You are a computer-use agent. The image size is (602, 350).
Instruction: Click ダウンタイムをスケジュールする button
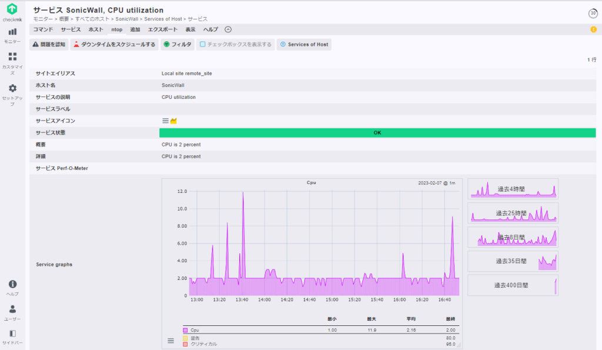click(x=115, y=45)
